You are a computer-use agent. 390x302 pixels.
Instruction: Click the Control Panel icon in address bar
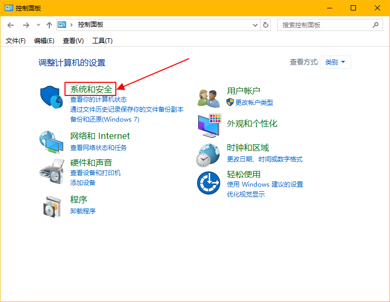click(x=62, y=25)
